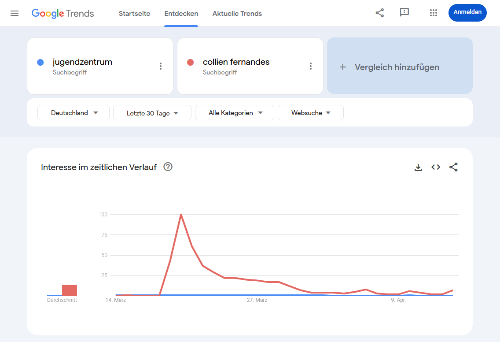This screenshot has height=342, width=500.
Task: Open more options for collien fernandes term
Action: [311, 66]
